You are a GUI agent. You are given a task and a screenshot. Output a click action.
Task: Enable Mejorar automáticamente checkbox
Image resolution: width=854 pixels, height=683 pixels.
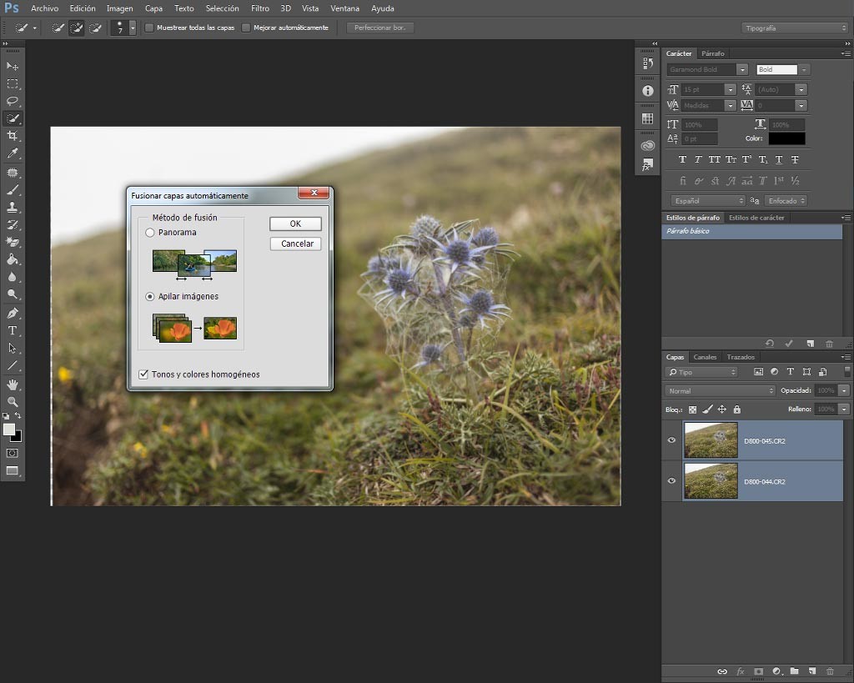pos(246,28)
